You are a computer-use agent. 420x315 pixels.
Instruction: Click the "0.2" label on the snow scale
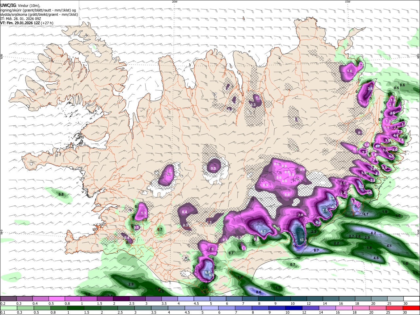3,304
